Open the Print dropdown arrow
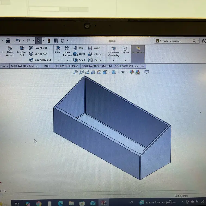Image resolution: width=206 pixels, height=206 pixels. coord(13,40)
